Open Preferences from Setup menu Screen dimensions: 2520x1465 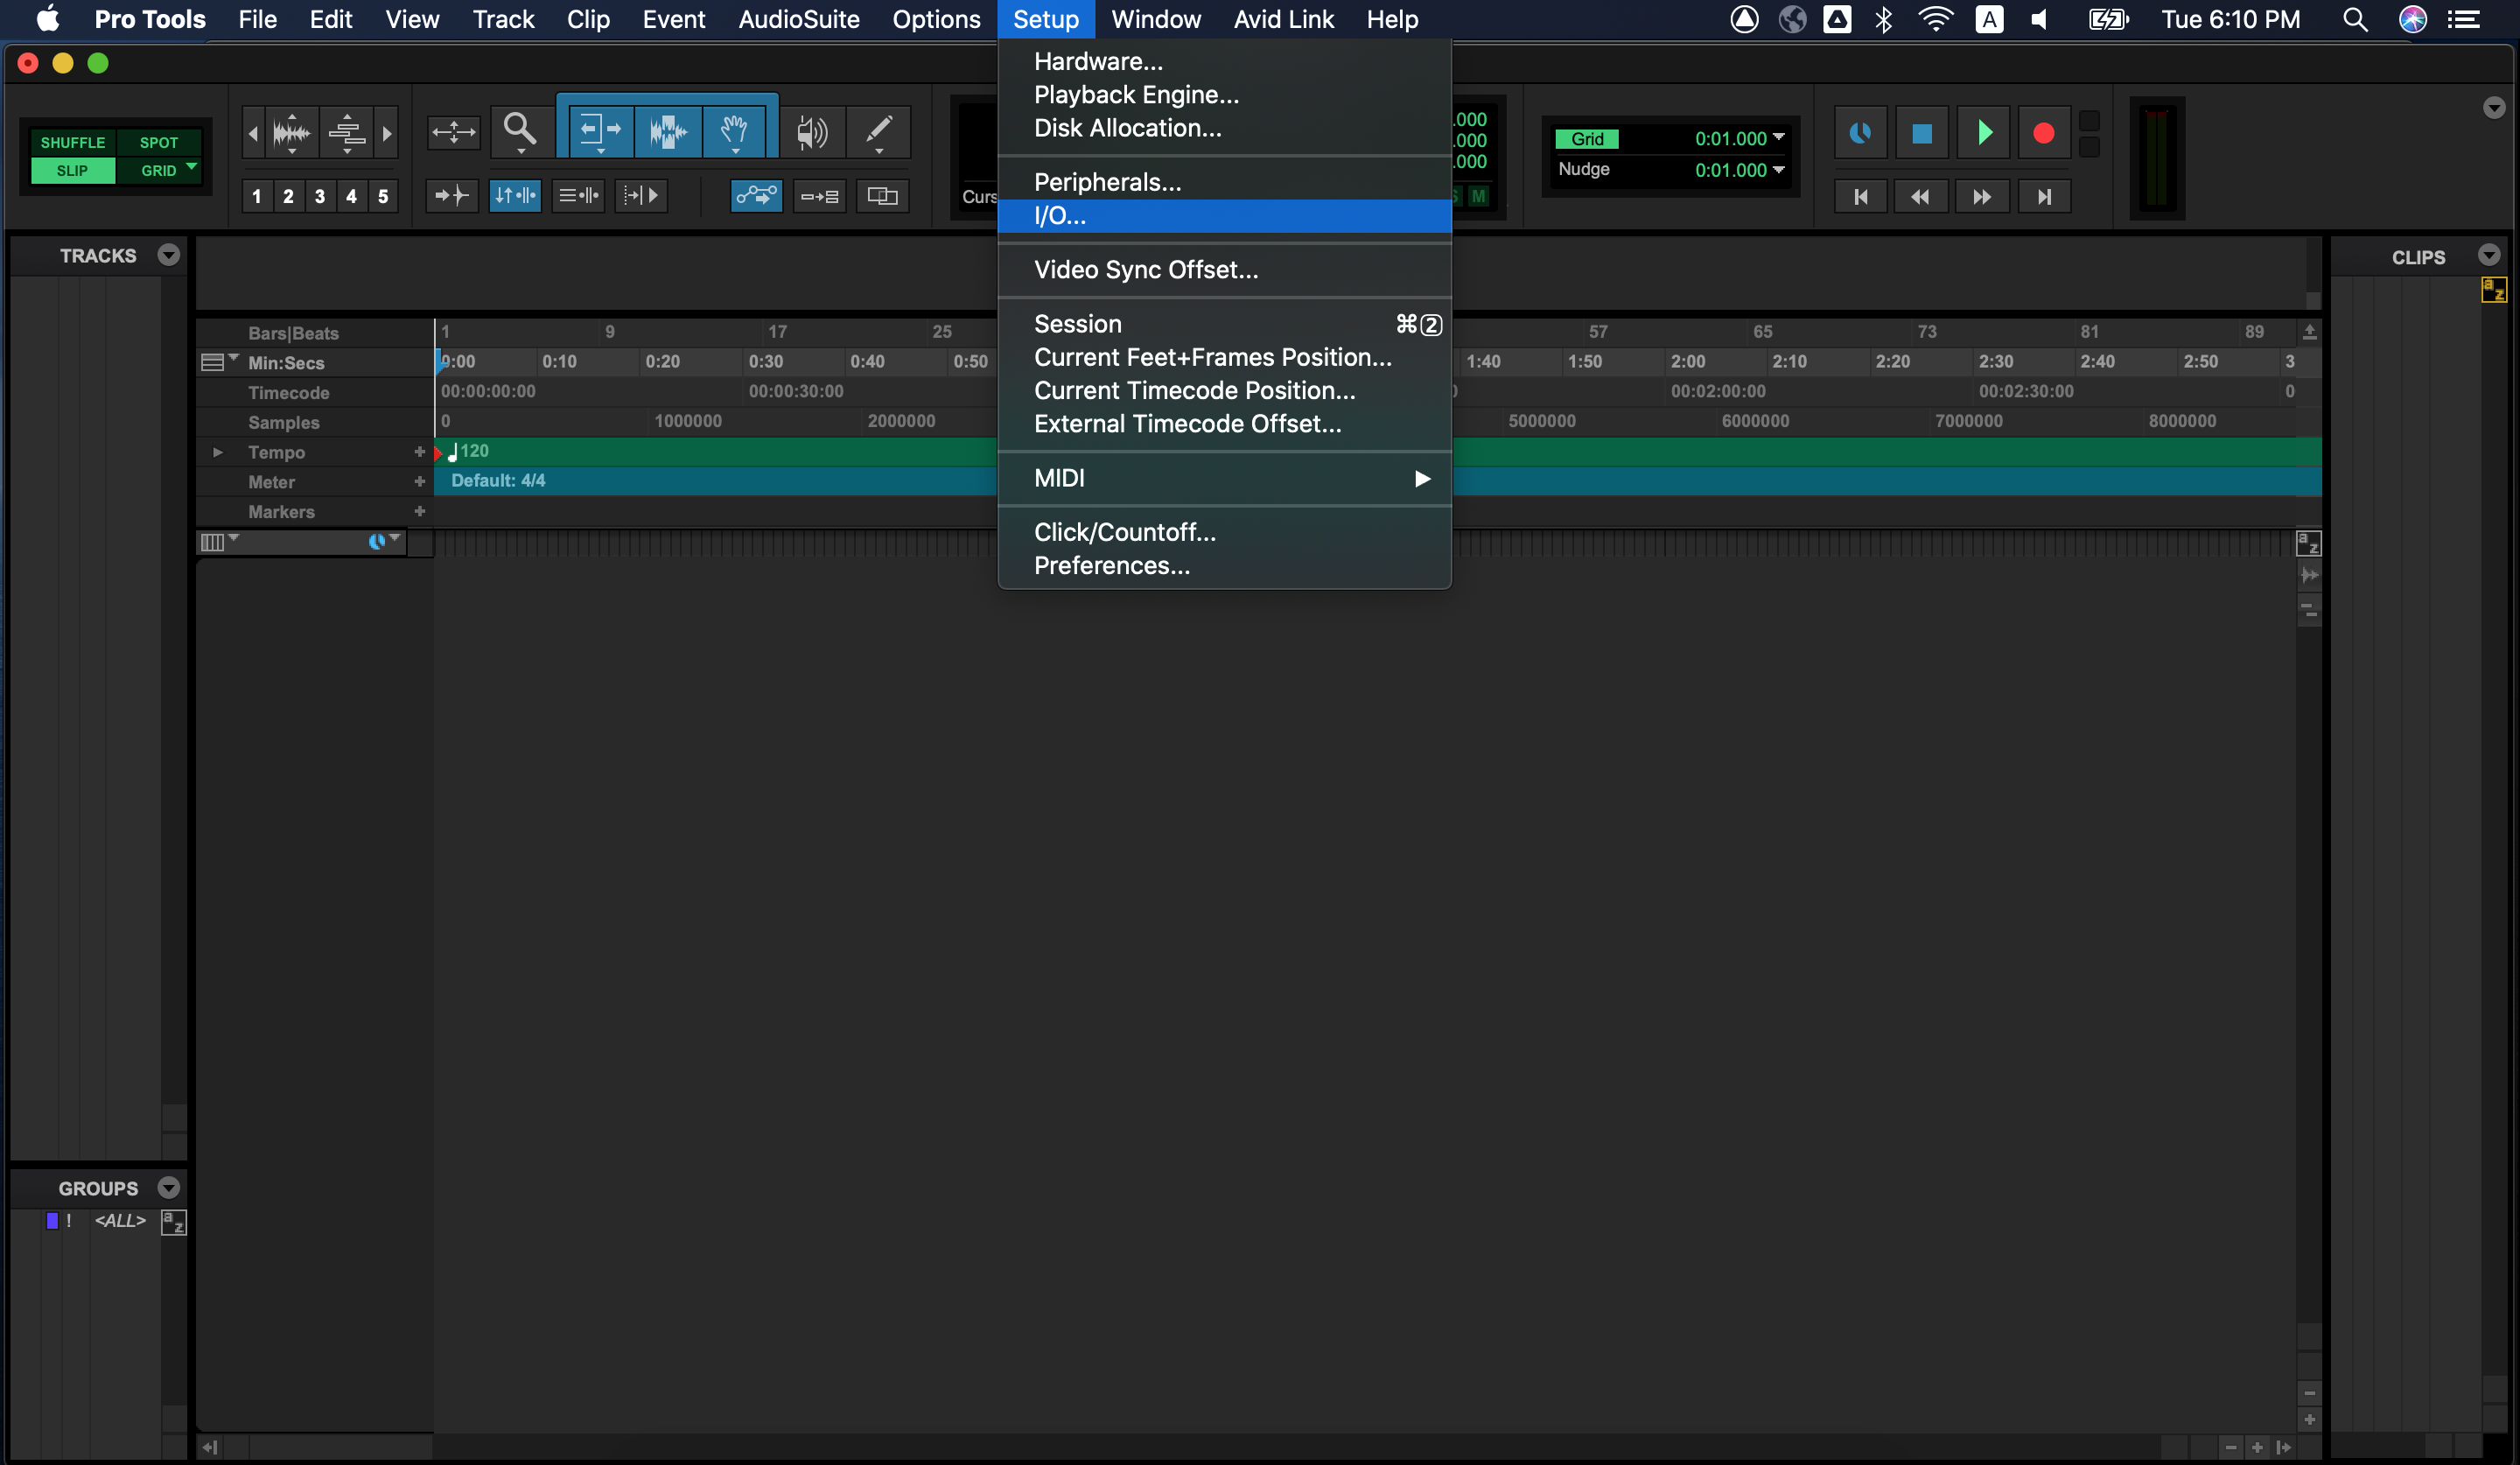pyautogui.click(x=1112, y=565)
